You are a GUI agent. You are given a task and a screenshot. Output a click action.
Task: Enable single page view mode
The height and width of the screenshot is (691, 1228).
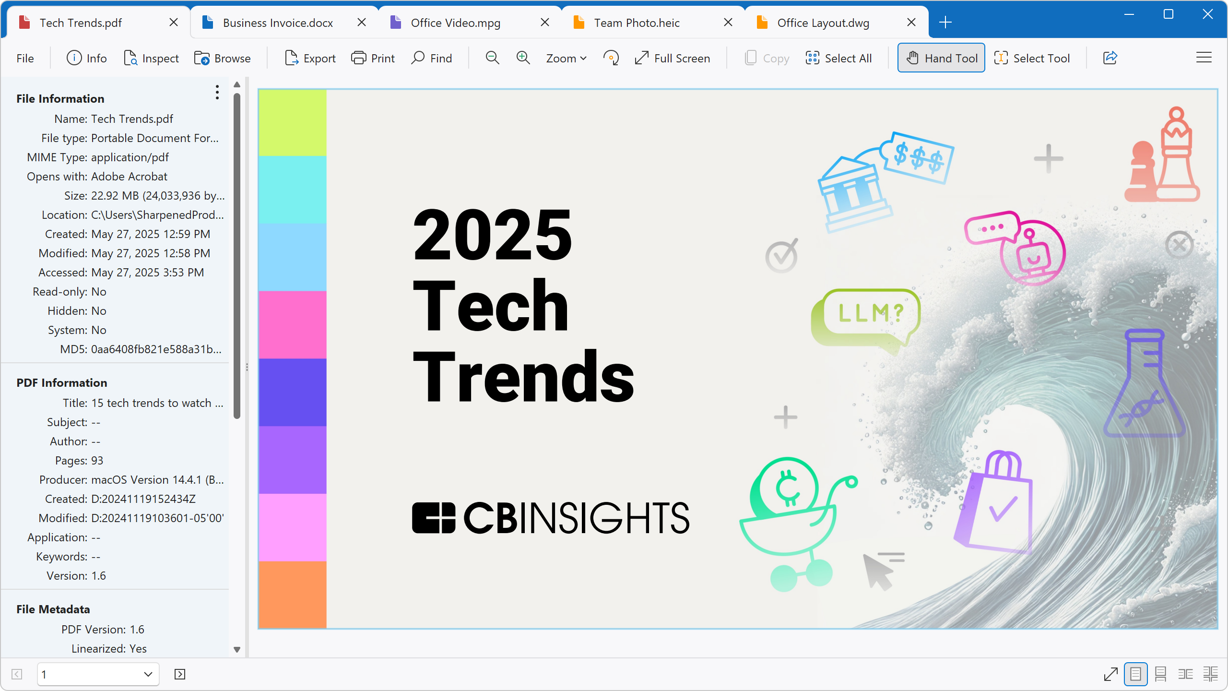(1135, 674)
